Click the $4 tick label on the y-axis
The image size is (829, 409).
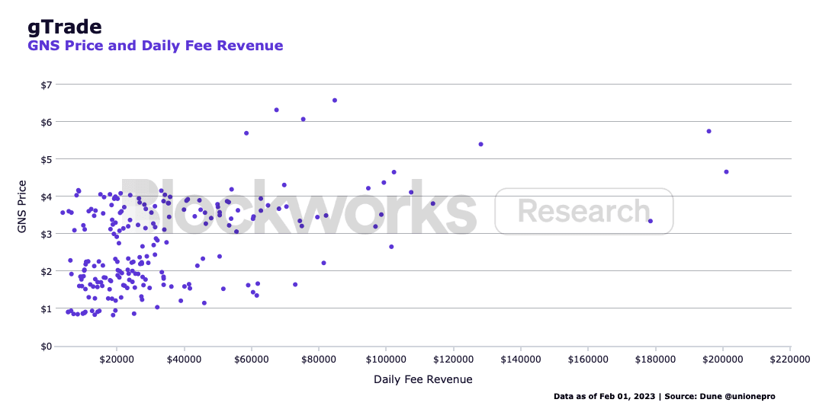tap(47, 197)
